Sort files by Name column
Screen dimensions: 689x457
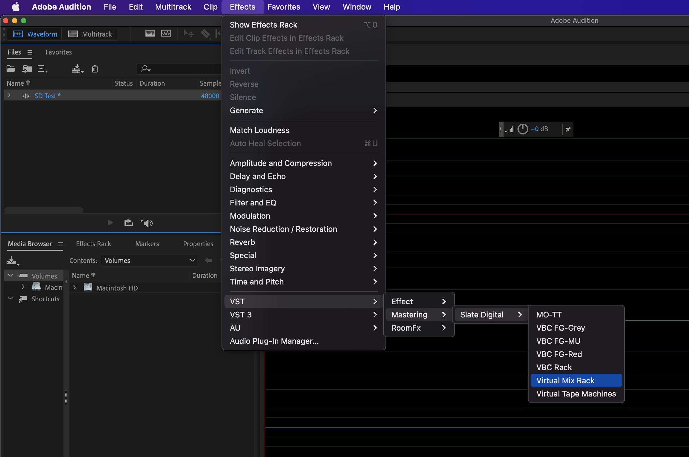[x=19, y=83]
